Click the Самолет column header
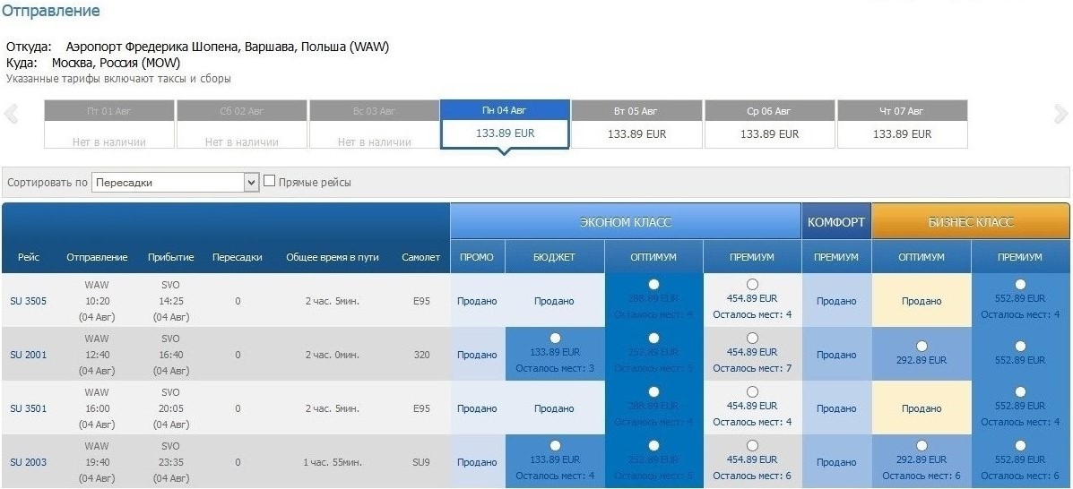 coord(421,258)
